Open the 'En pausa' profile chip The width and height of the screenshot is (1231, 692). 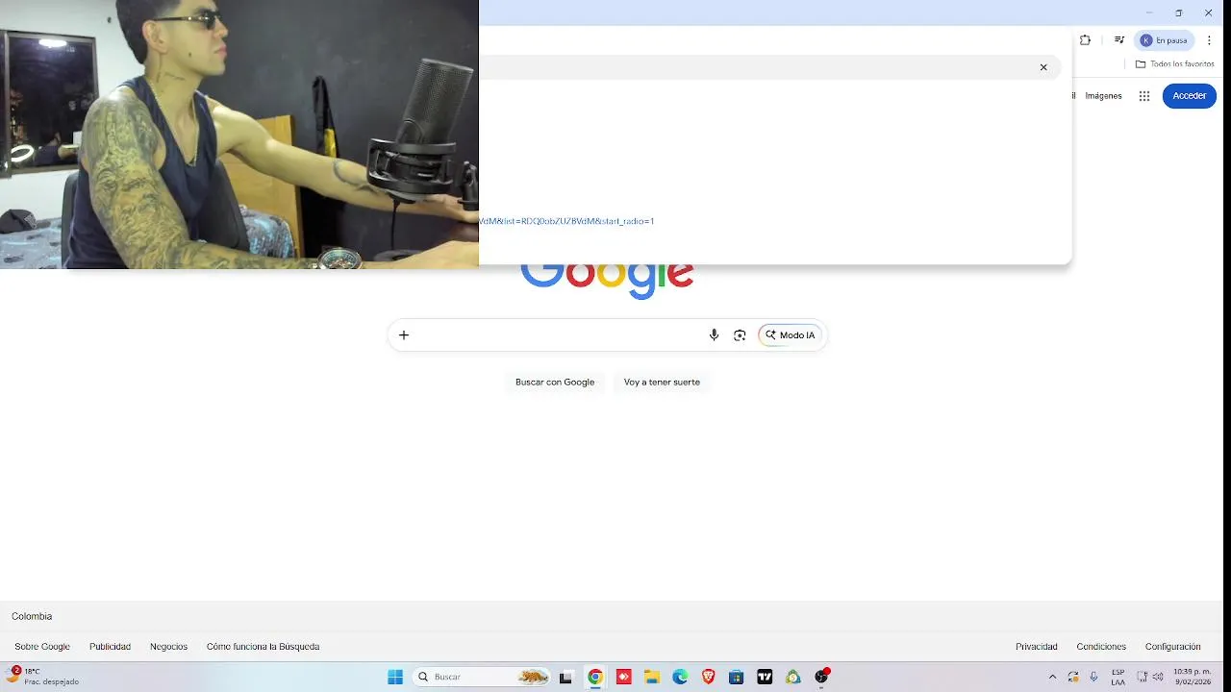pos(1165,40)
